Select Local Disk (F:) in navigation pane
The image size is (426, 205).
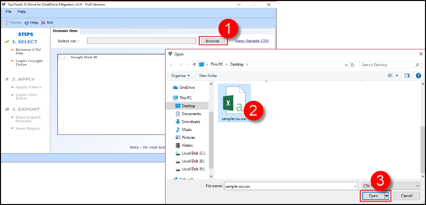(190, 169)
